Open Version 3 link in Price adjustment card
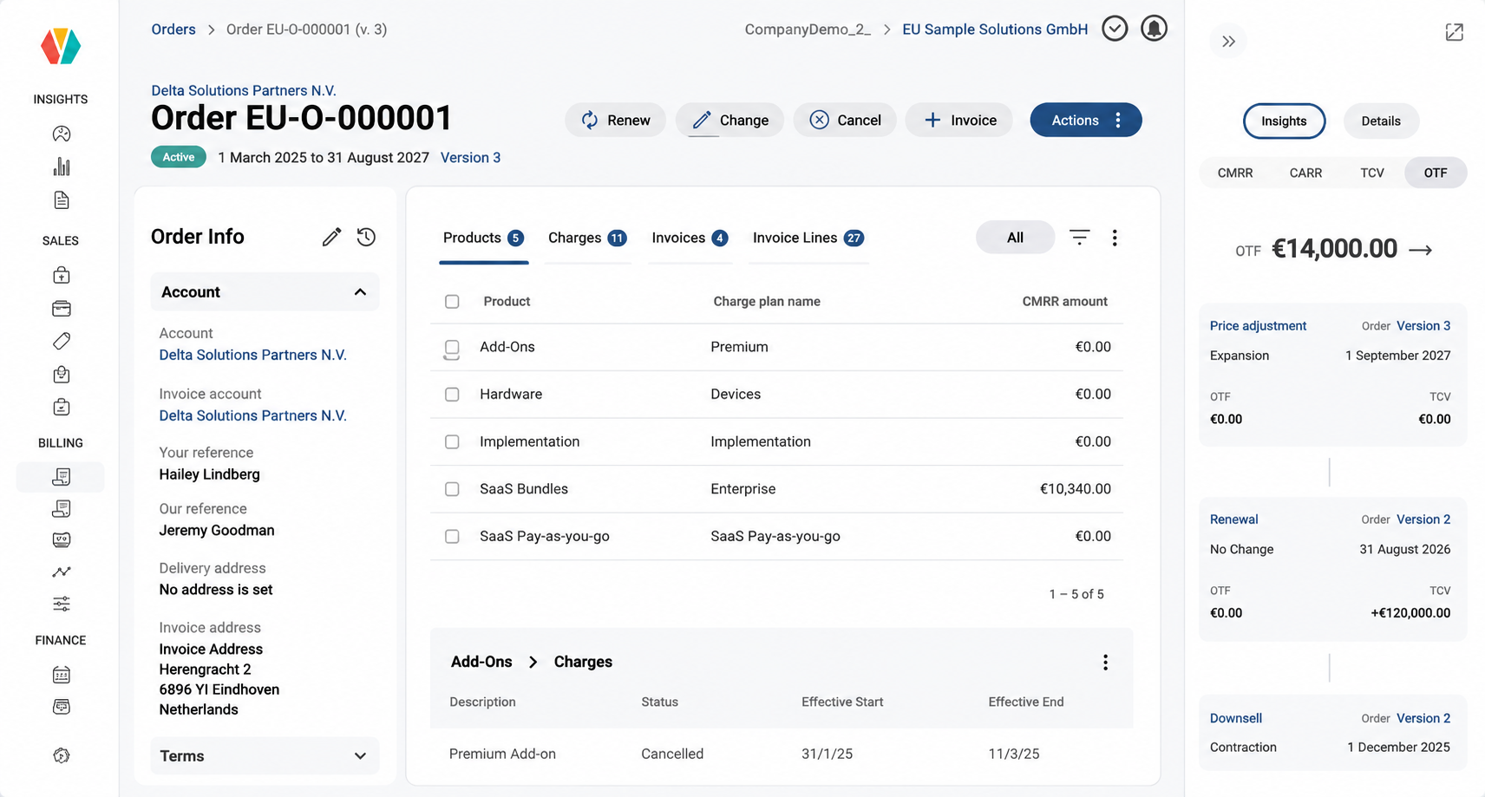This screenshot has width=1485, height=797. tap(1423, 326)
